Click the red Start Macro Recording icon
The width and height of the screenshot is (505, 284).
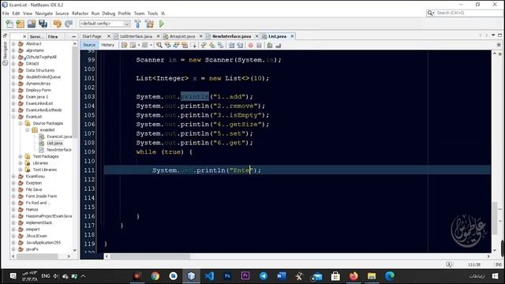(251, 46)
